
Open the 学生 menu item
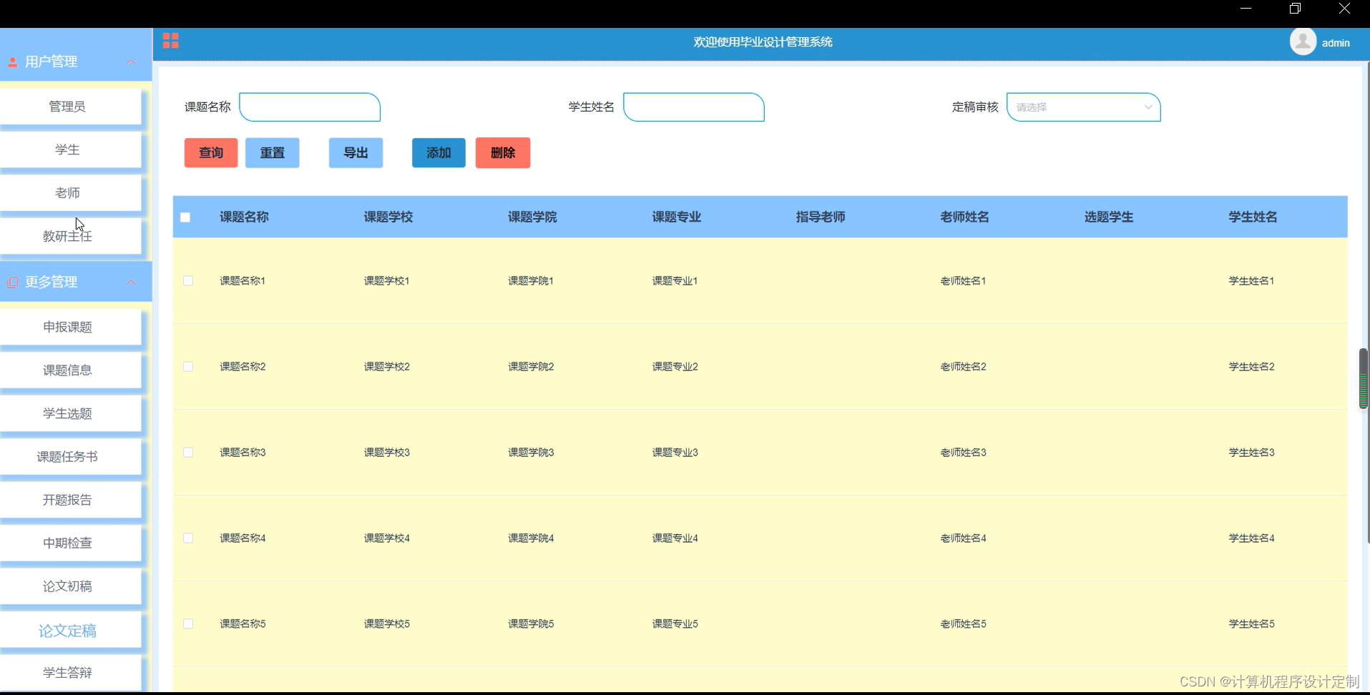(70, 150)
